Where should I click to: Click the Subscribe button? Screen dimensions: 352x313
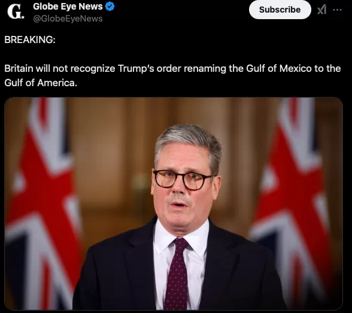pos(280,10)
